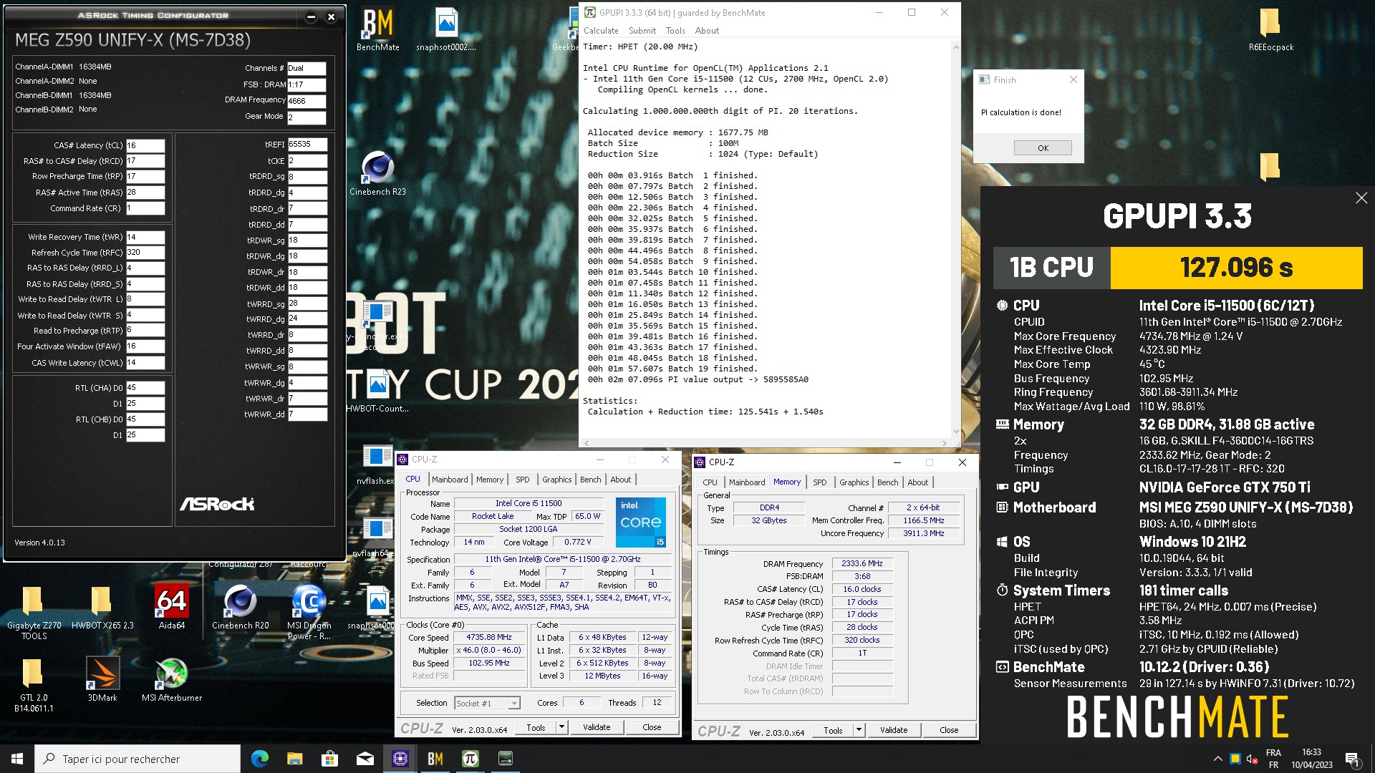Minimize the ASRock Timing Configurator window
The height and width of the screenshot is (773, 1375).
pyautogui.click(x=311, y=16)
